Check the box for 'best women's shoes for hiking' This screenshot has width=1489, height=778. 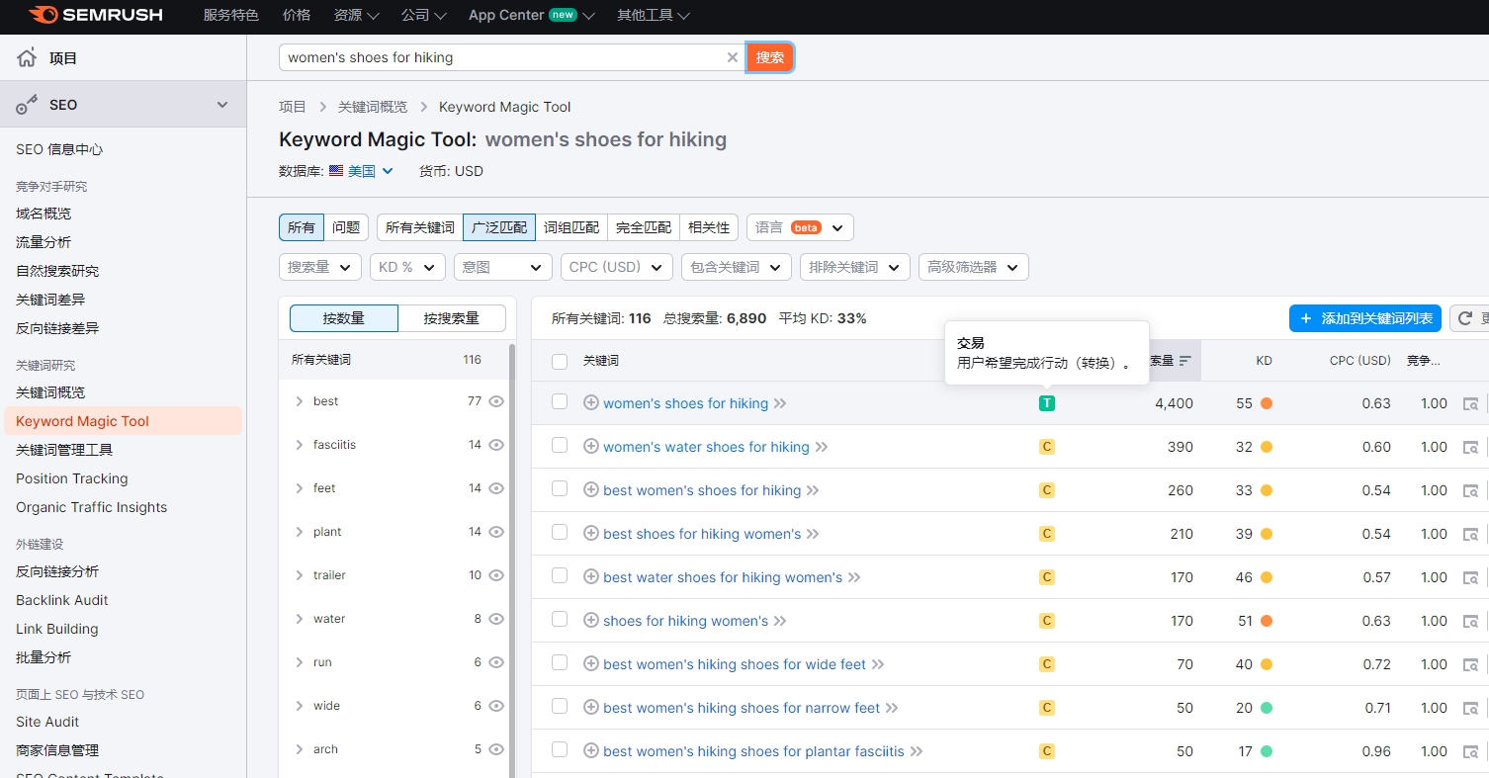(560, 488)
